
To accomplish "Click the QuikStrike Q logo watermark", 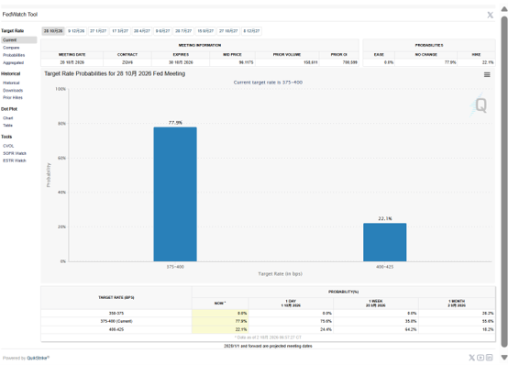I will 479,105.
